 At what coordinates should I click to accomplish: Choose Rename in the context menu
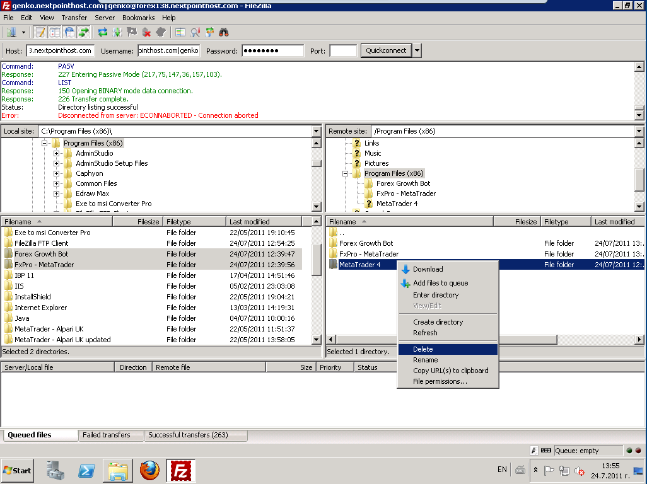tap(448, 360)
